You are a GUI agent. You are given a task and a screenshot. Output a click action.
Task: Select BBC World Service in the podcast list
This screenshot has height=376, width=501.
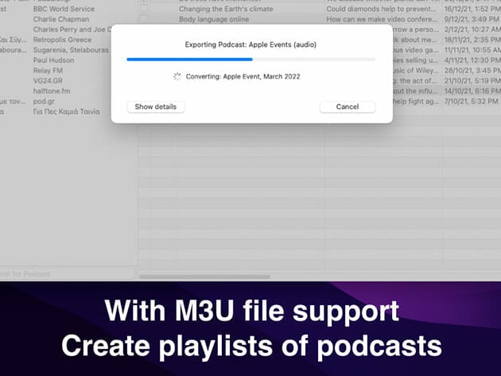(64, 9)
